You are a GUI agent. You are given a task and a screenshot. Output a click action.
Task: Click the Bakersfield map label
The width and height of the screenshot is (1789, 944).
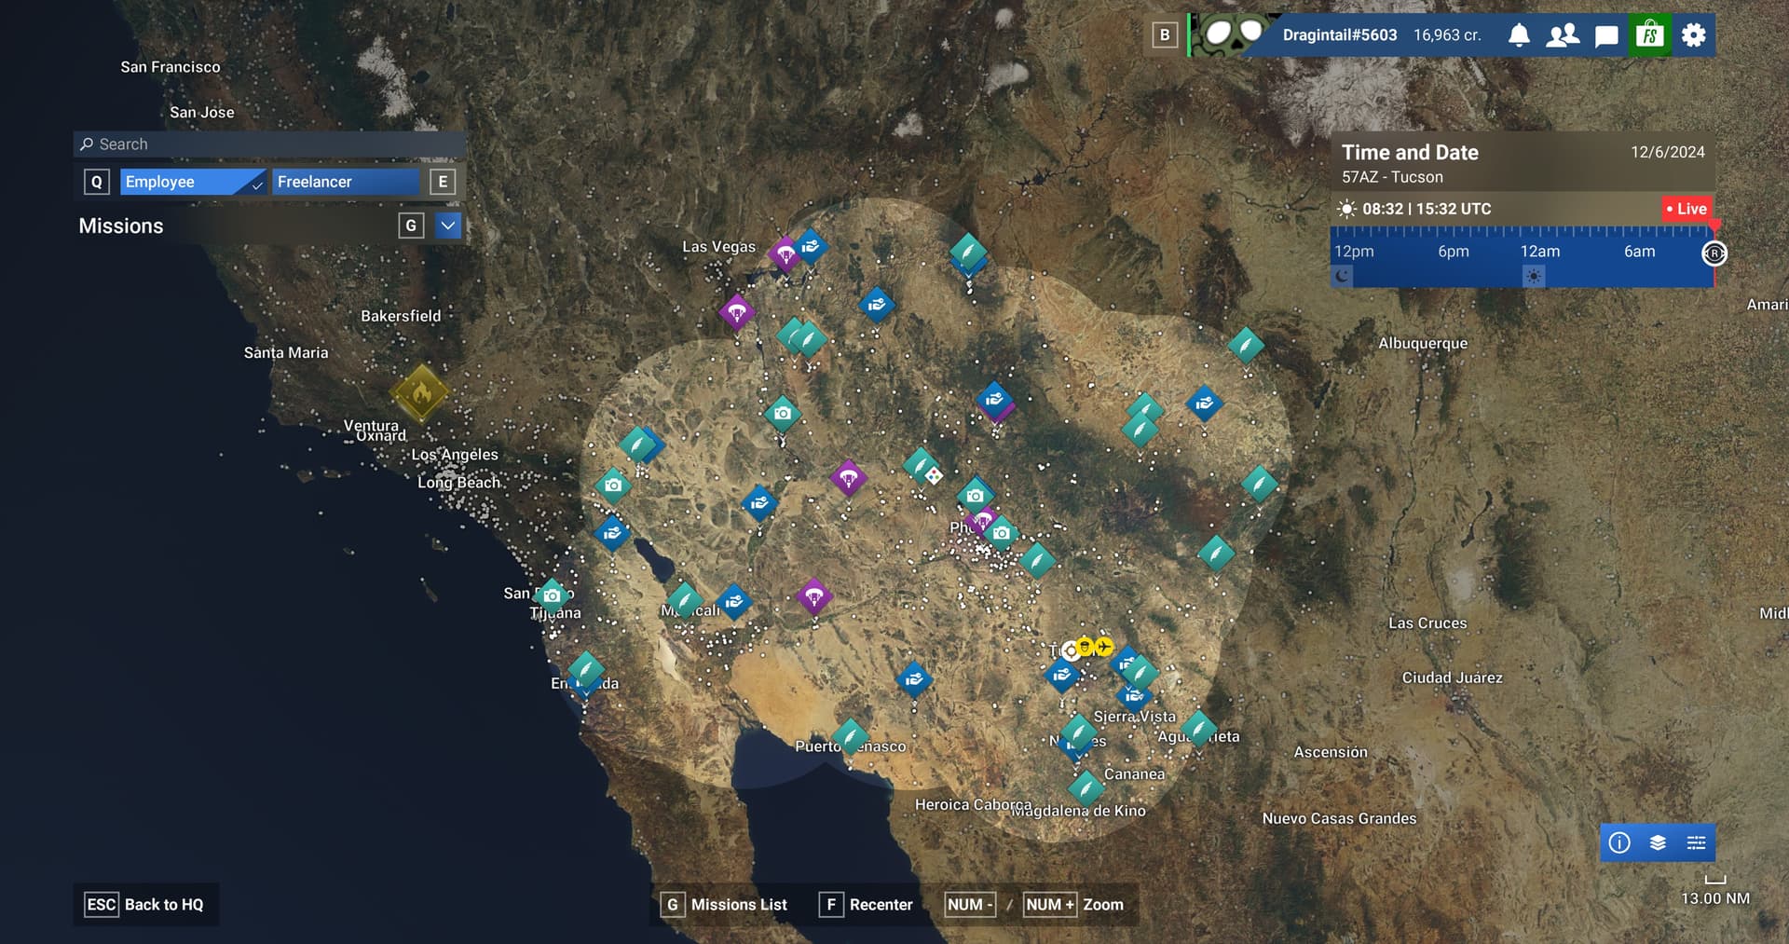click(401, 316)
